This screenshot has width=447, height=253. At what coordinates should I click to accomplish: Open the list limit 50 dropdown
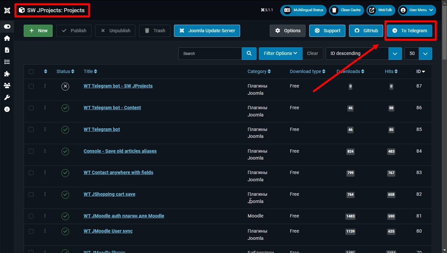[418, 53]
